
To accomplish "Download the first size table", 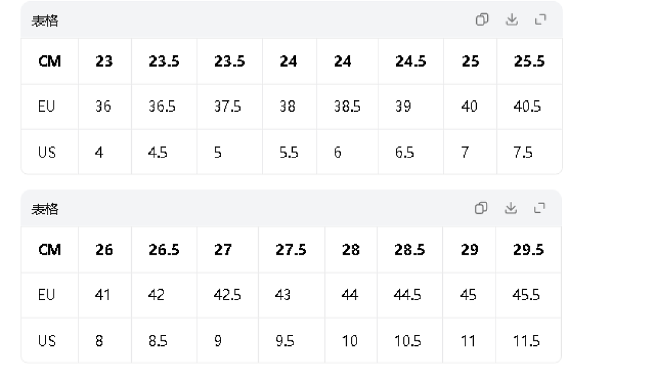I will (x=511, y=19).
